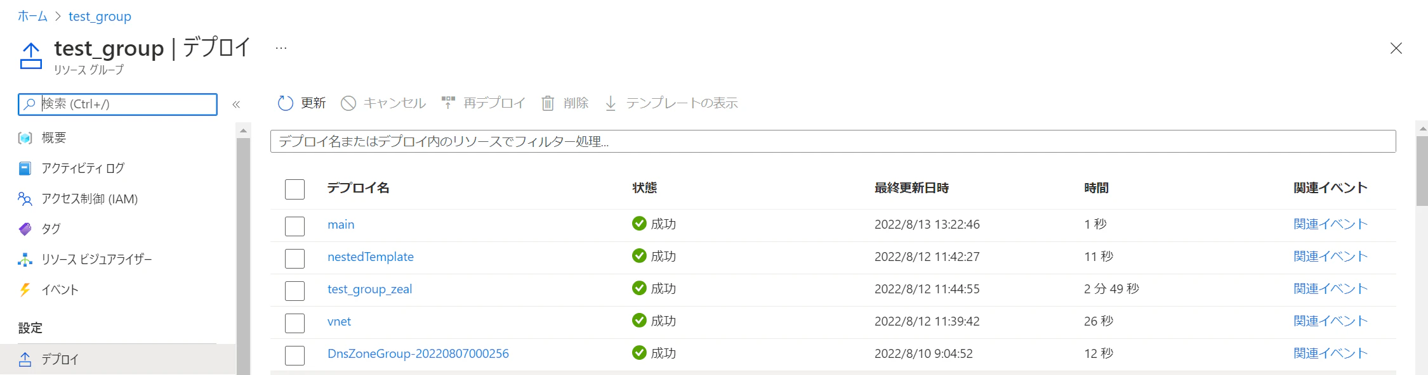Check the box for main deployment

pos(294,226)
